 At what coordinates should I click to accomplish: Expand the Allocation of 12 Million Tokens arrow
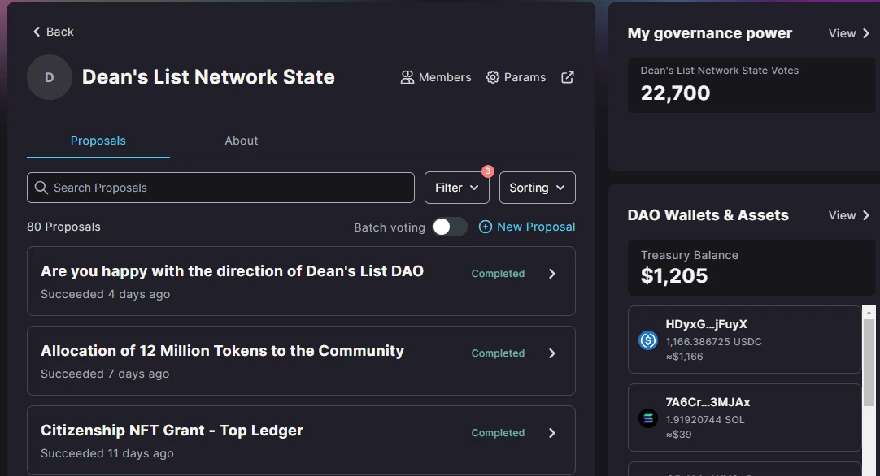tap(551, 353)
